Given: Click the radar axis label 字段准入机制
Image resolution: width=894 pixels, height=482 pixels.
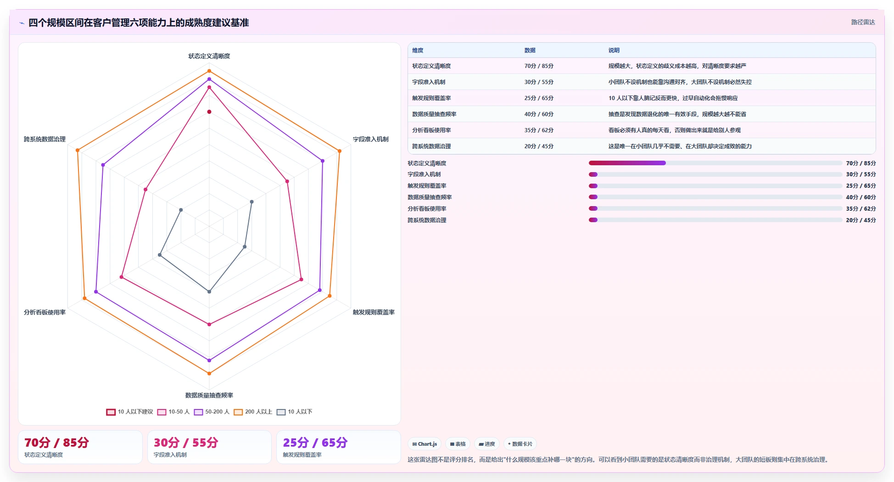Looking at the screenshot, I should [371, 139].
